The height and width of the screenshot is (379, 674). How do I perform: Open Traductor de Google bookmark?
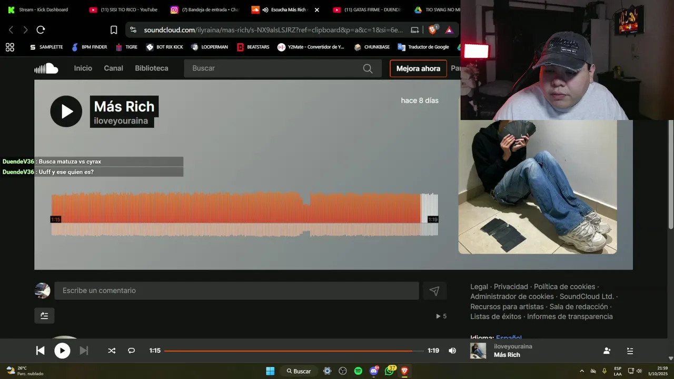point(423,47)
